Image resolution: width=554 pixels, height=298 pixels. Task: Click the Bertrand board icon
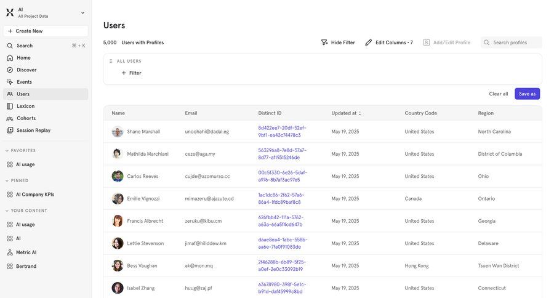tap(10, 266)
